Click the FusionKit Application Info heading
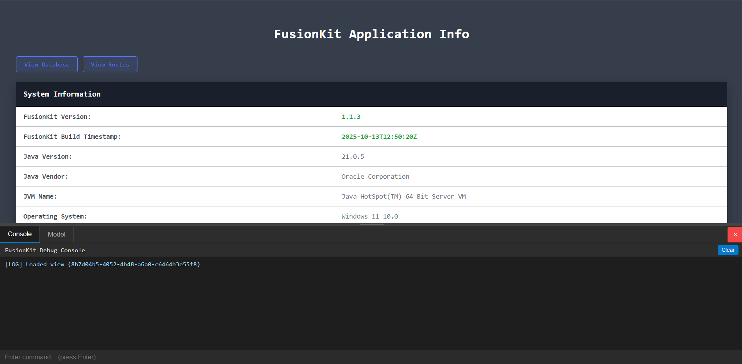The image size is (742, 364). (x=371, y=34)
